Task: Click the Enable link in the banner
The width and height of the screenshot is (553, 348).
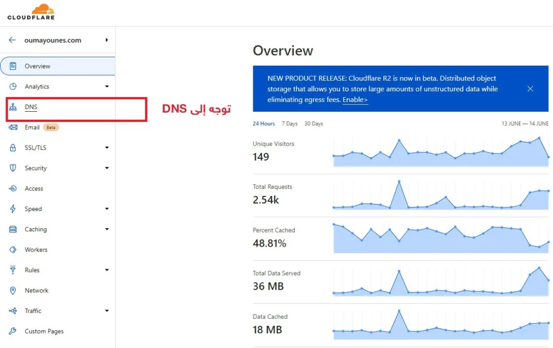Action: (x=355, y=100)
